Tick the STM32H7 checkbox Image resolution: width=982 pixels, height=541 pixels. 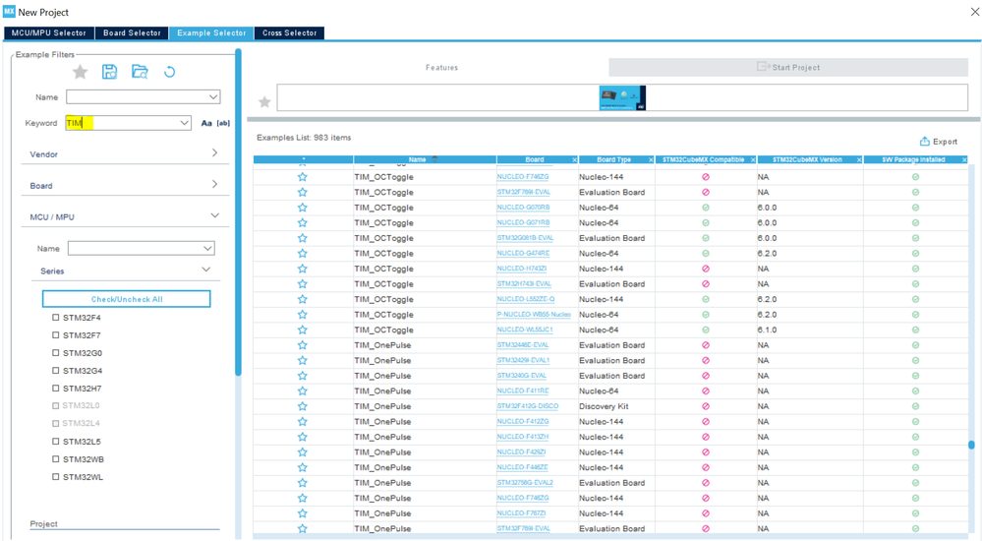(x=56, y=388)
